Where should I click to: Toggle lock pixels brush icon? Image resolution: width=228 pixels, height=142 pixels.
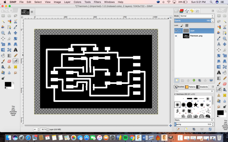(182, 26)
